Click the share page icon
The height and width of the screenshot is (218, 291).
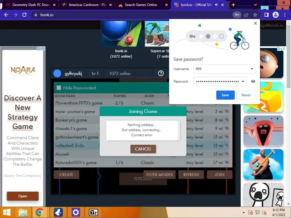[x=246, y=15]
